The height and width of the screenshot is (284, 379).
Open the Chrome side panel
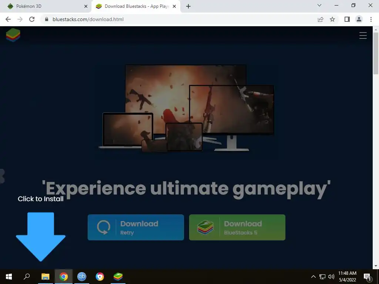tap(347, 19)
